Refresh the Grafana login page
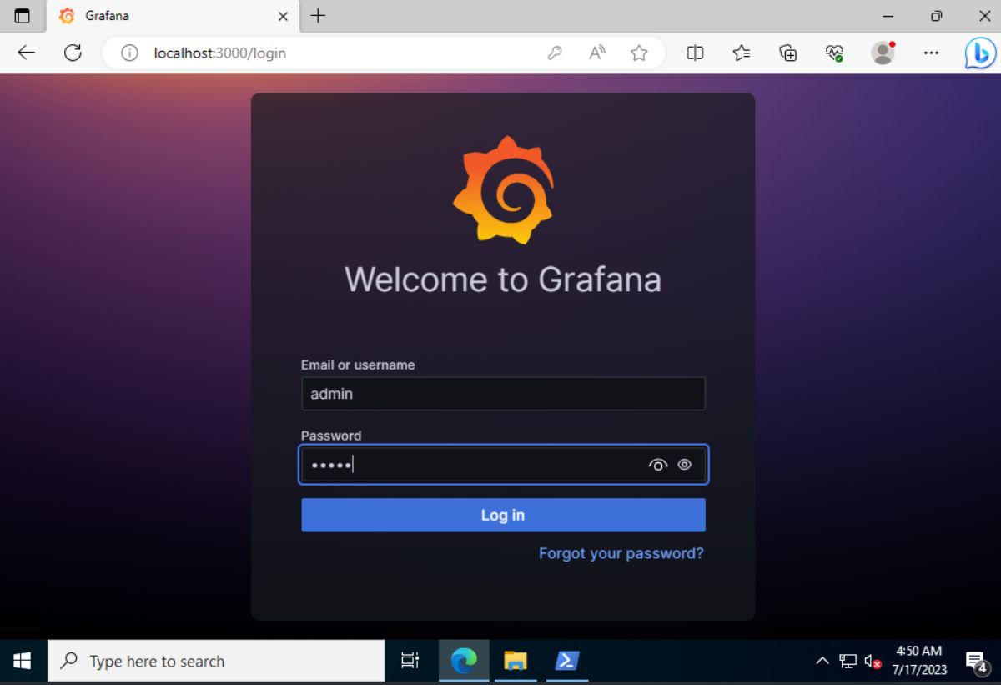The image size is (1001, 685). [x=73, y=52]
